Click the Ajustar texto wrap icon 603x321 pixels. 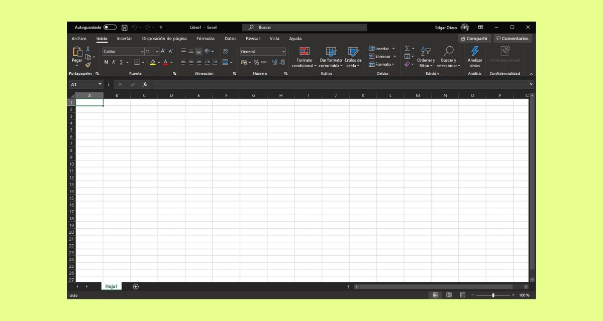coord(226,51)
